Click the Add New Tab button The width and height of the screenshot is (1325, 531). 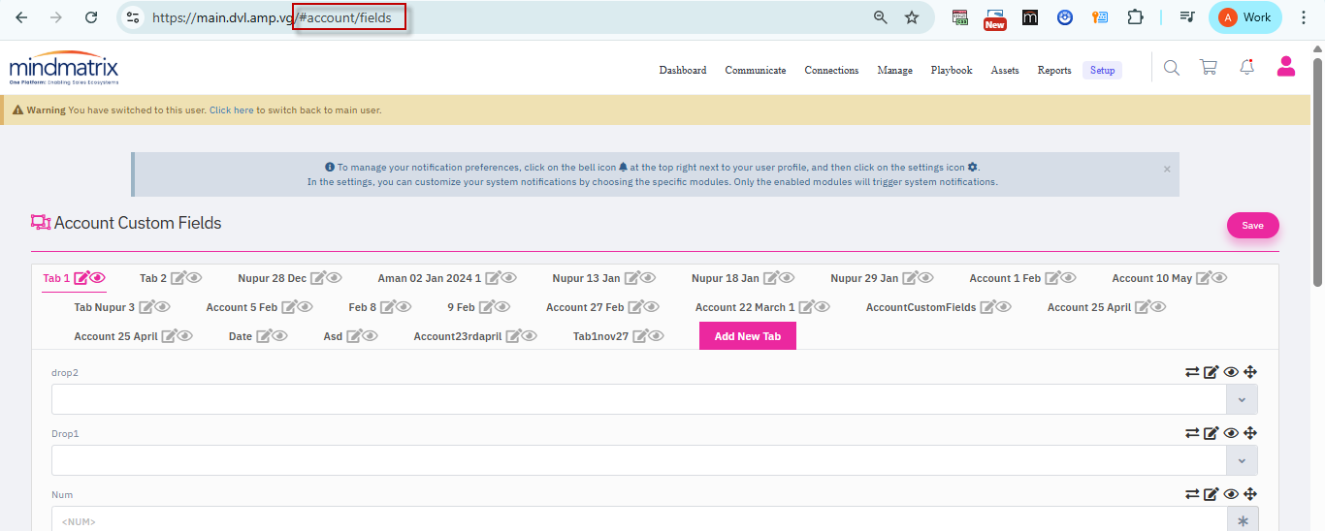coord(747,336)
